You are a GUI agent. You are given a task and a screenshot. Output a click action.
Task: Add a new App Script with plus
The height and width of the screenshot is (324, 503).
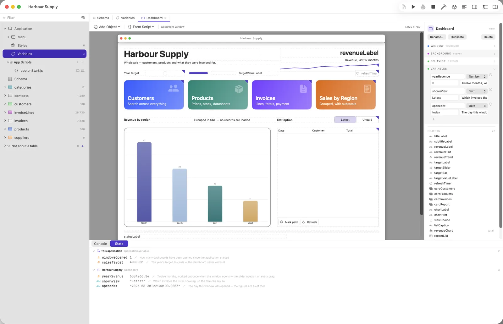(x=82, y=62)
